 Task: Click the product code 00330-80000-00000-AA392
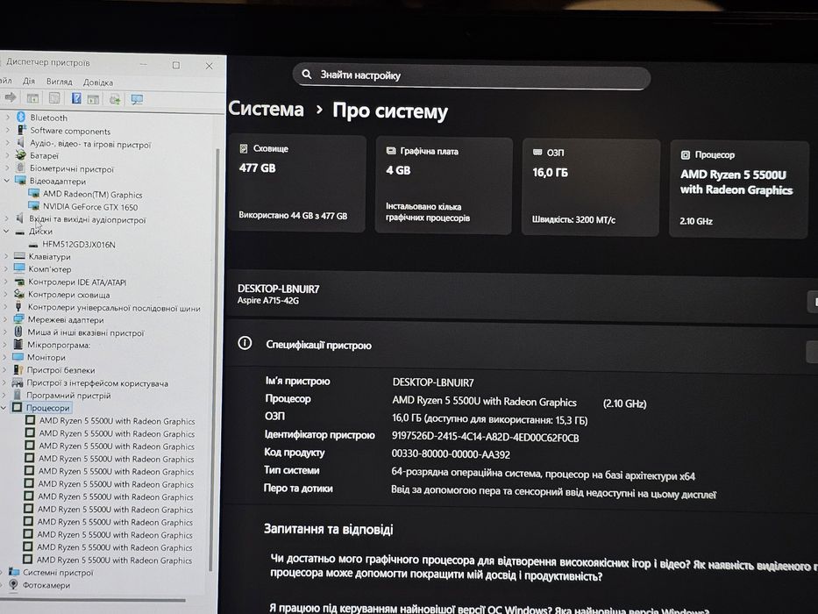pos(451,454)
